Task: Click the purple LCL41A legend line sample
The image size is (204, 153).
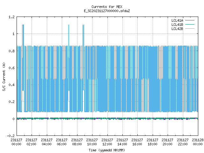Action: click(x=190, y=20)
